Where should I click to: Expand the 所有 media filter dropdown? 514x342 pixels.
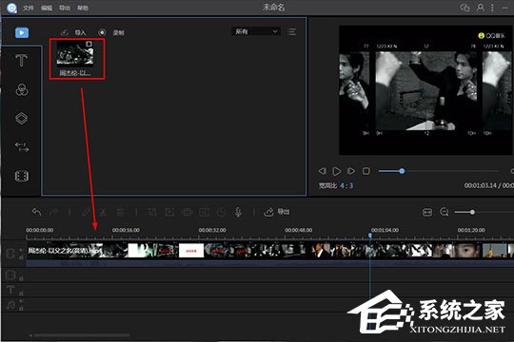[256, 31]
